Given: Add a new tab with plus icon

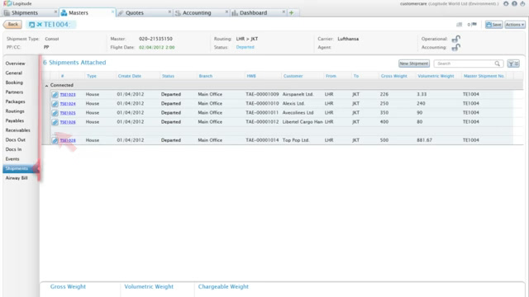Looking at the screenshot, I should pos(292,13).
